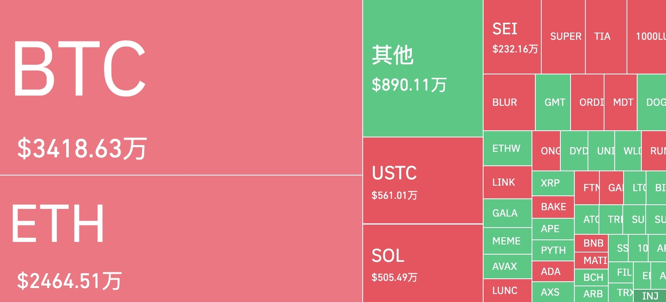Image resolution: width=666 pixels, height=302 pixels.
Task: Click the GALA tile
Action: pos(508,213)
